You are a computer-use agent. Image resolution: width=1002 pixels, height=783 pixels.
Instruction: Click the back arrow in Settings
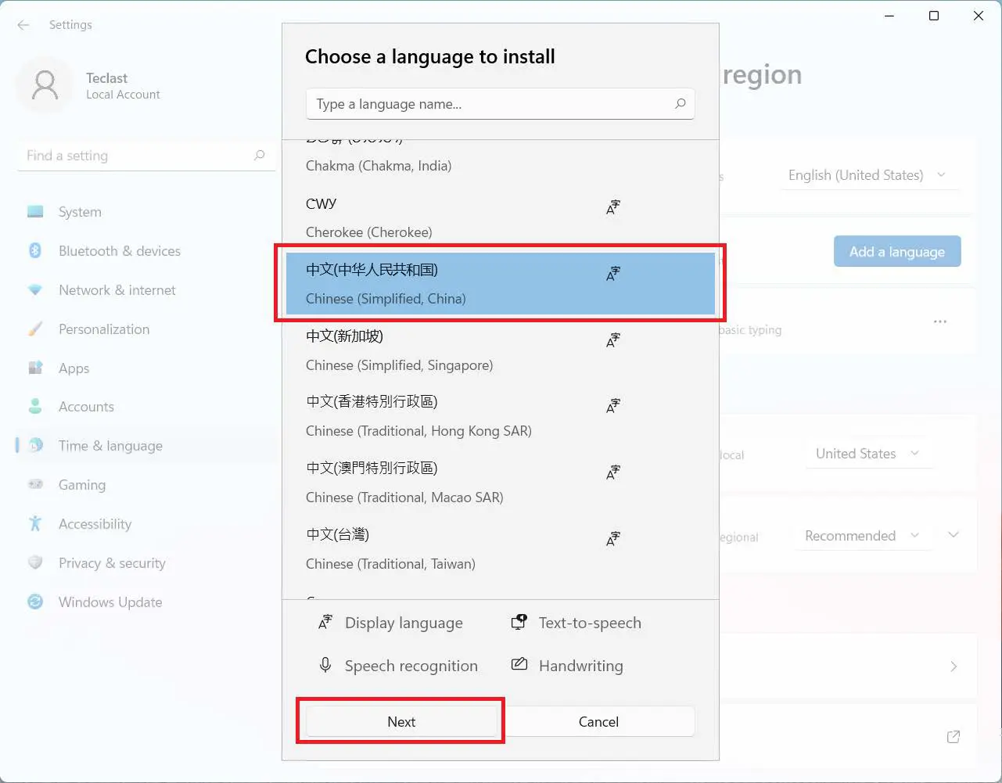(x=23, y=25)
